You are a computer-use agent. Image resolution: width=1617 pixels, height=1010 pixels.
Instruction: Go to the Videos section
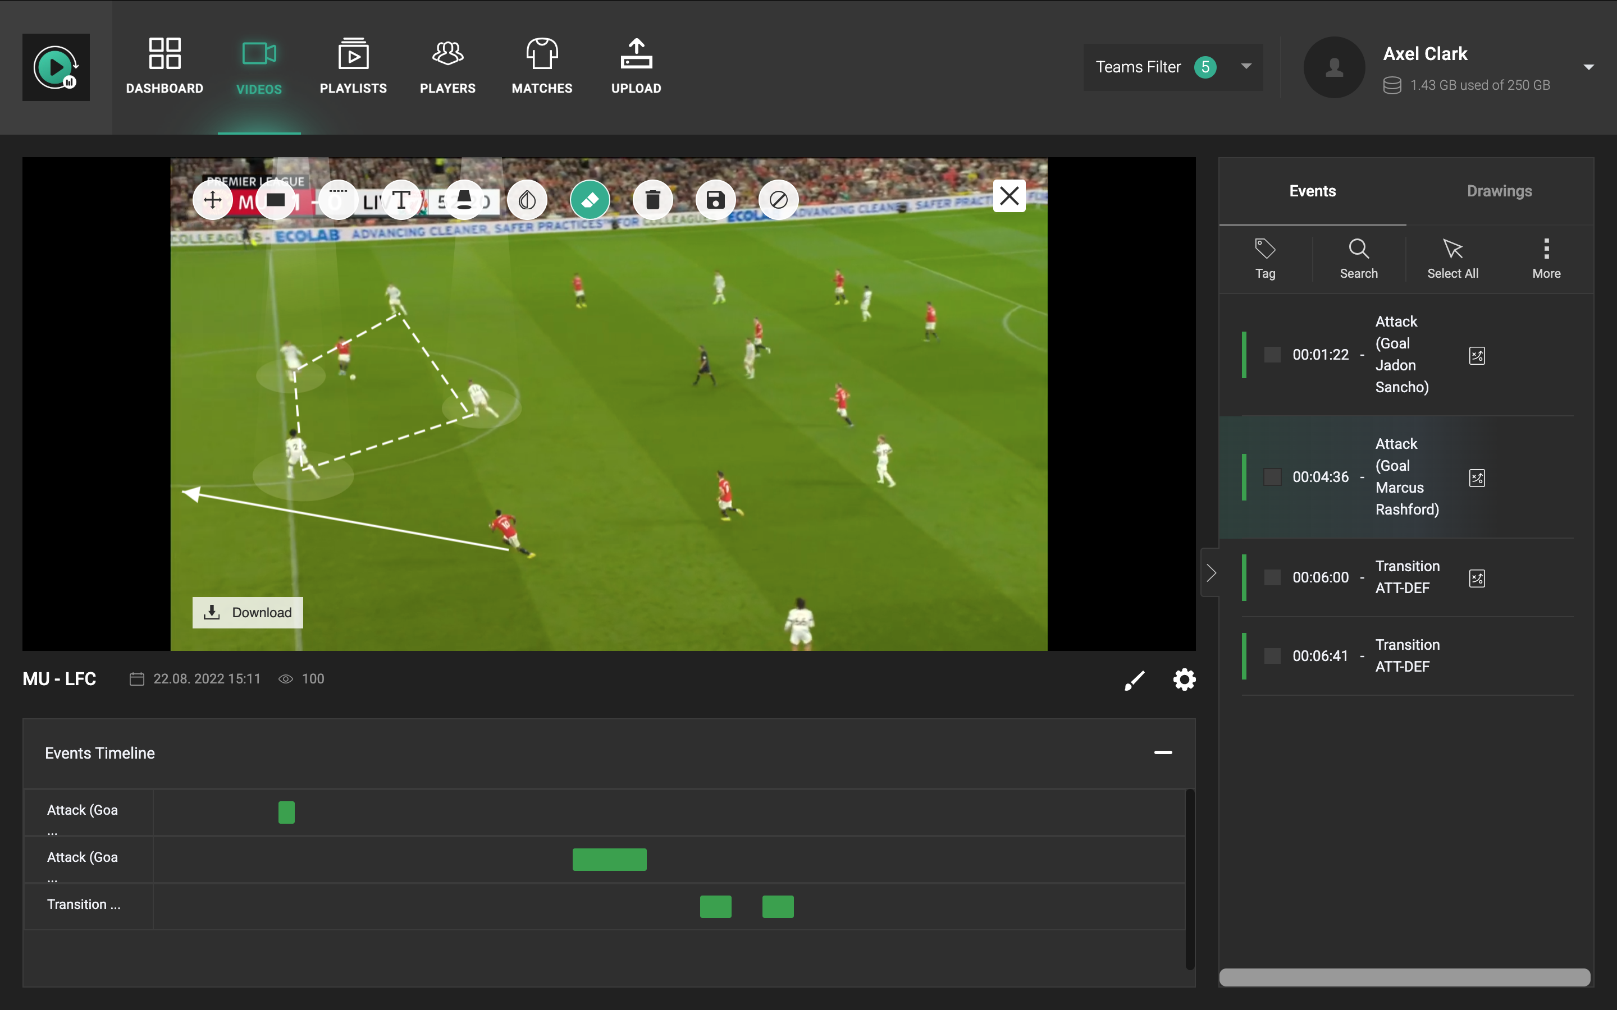click(x=259, y=67)
